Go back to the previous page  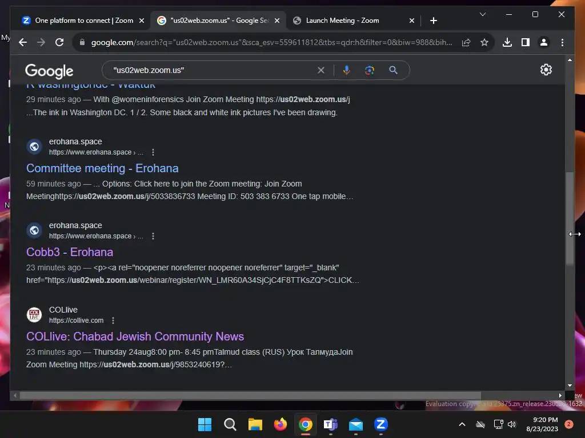tap(23, 42)
